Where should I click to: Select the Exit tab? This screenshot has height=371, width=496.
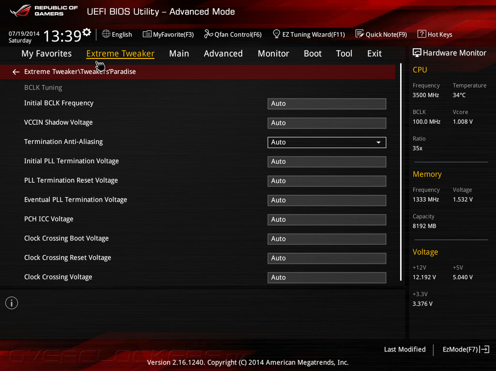(x=375, y=54)
